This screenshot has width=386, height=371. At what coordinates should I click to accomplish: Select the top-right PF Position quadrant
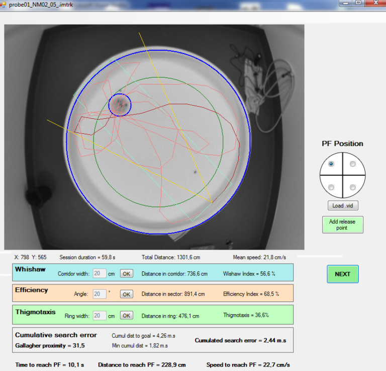[x=353, y=164]
